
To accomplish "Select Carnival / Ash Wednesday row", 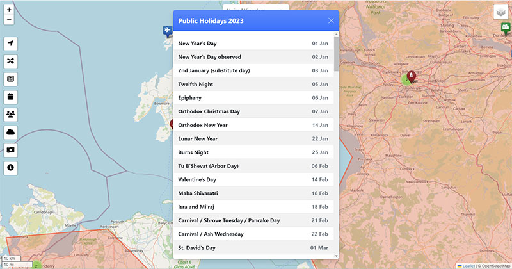I will click(253, 234).
